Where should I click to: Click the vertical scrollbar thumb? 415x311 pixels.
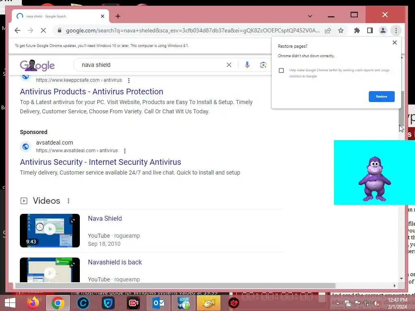[402, 109]
